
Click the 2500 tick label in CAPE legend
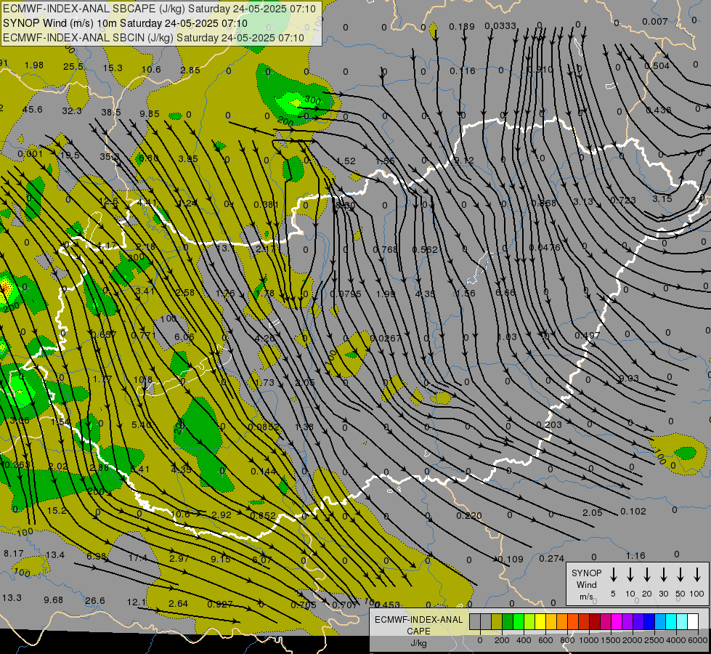click(x=654, y=640)
